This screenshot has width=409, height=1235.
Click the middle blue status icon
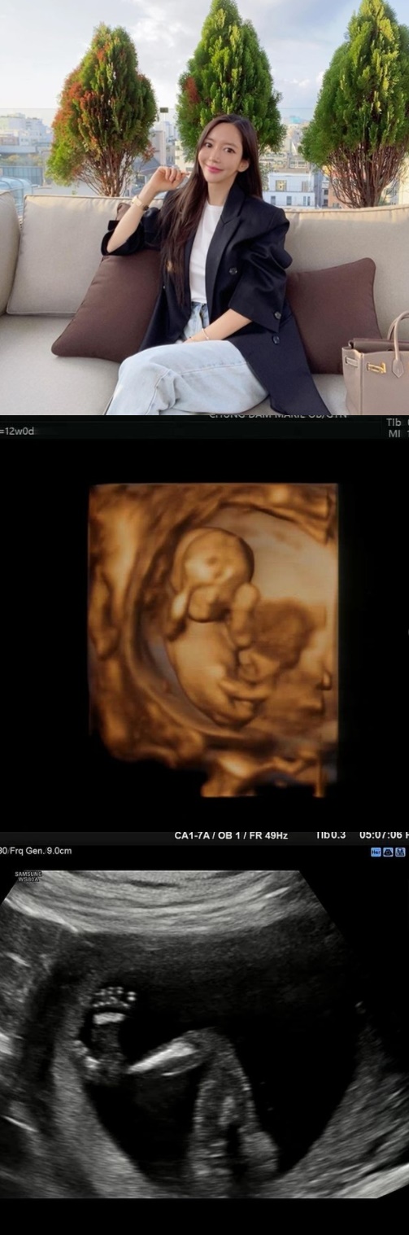tap(388, 852)
